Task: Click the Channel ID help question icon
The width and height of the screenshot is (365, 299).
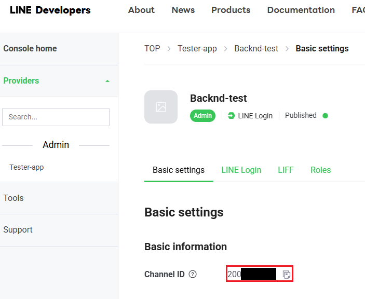Action: click(x=193, y=275)
